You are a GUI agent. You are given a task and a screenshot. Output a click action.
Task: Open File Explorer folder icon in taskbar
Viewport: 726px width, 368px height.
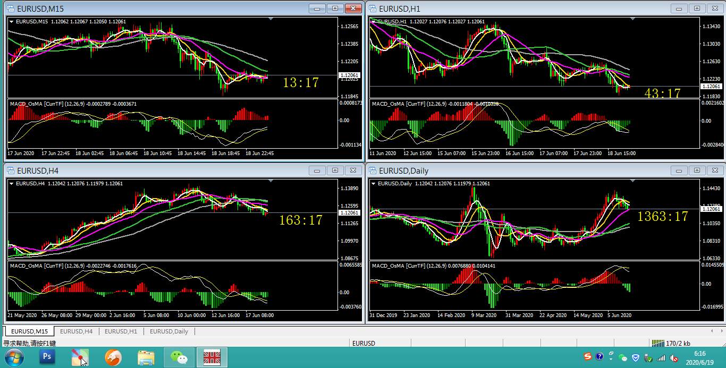click(x=146, y=358)
